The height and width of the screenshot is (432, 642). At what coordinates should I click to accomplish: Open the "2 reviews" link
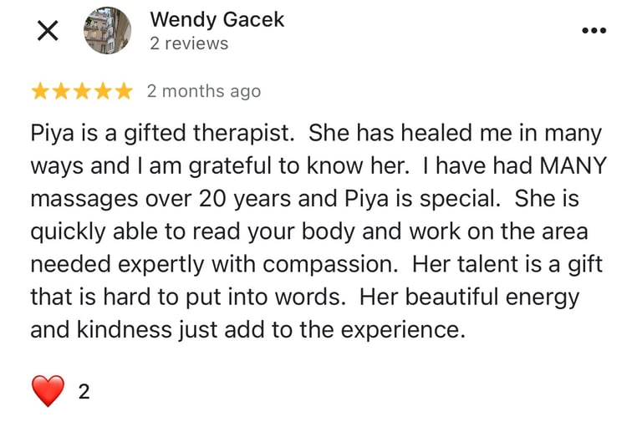(189, 43)
